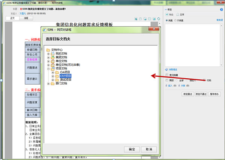Click the 测试项目 folder icon
Screen dimensions: 225x160
pyautogui.click(x=57, y=80)
